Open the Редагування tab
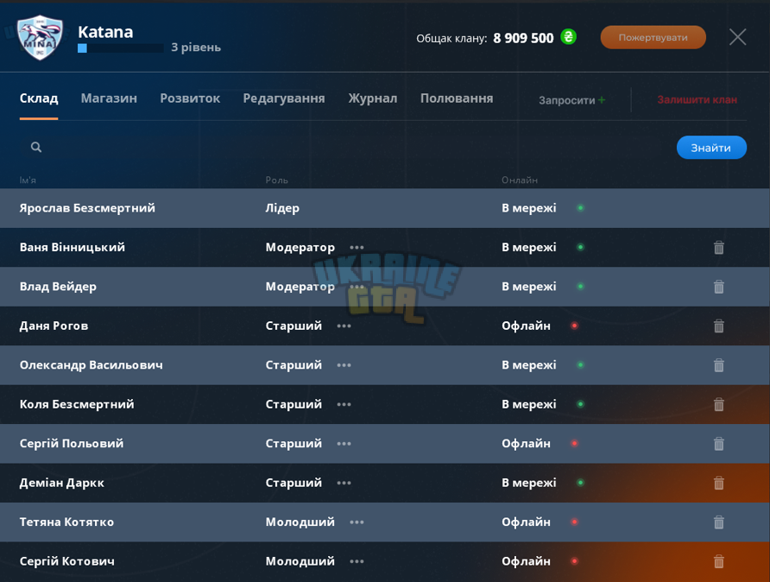This screenshot has height=582, width=770. point(284,98)
